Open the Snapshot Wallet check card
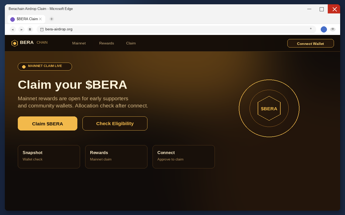Viewport: 345px width, 215px height. pos(49,157)
